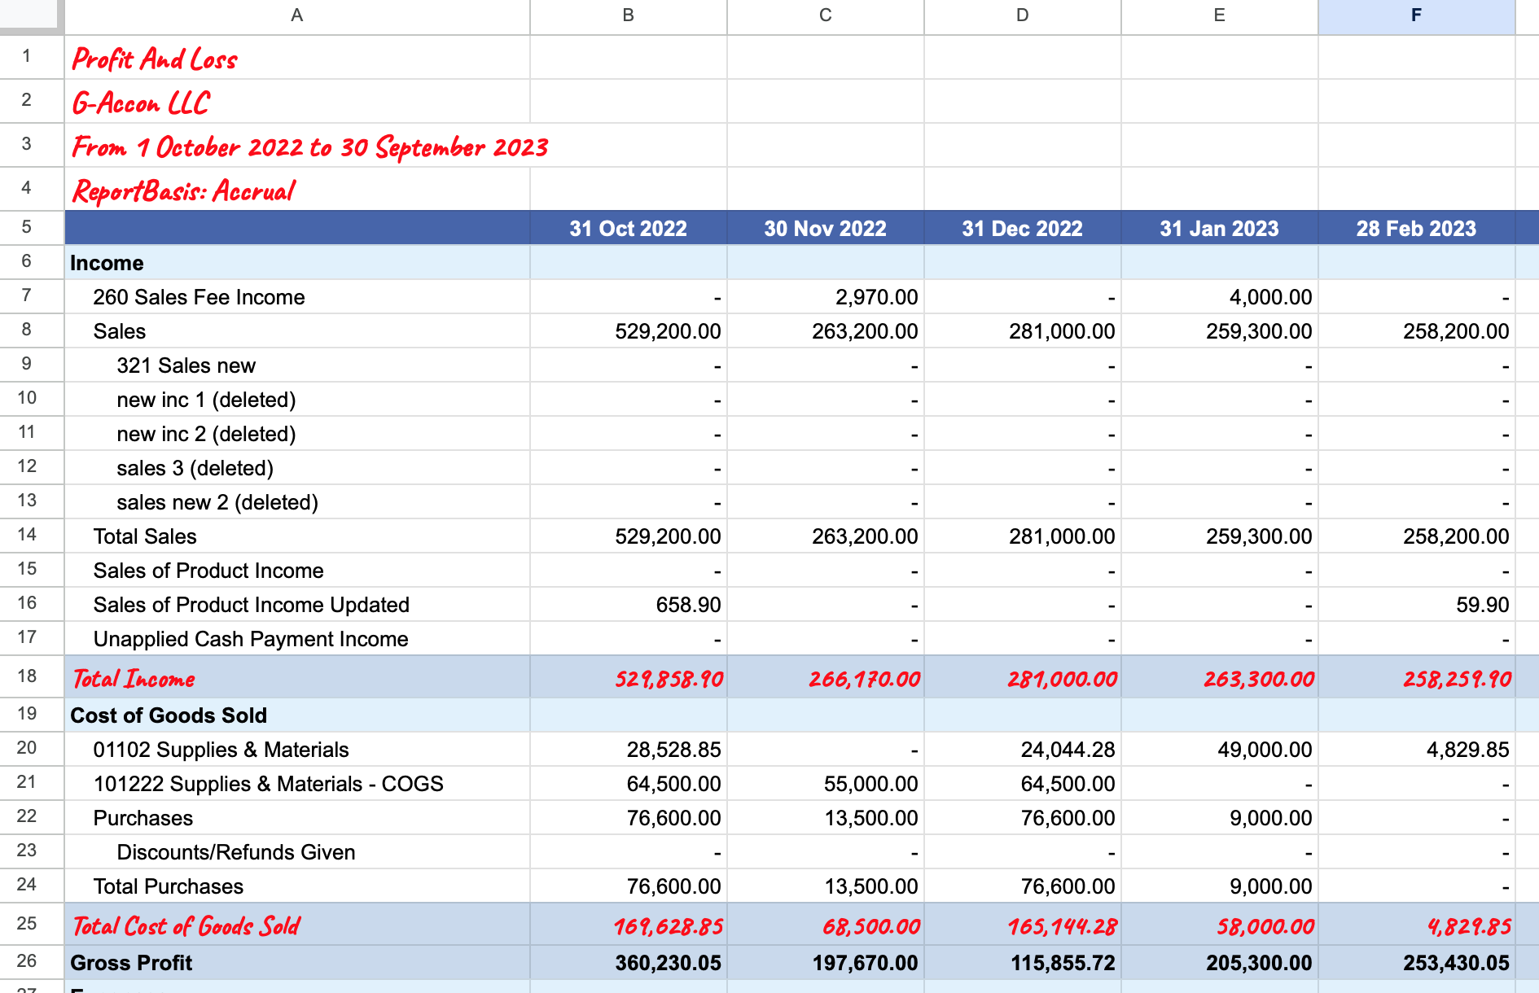
Task: Click the 259,300.00 Total Sales value
Action: click(1220, 536)
